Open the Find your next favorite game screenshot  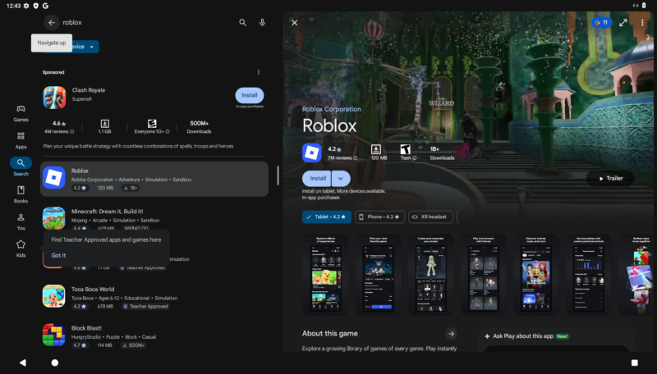[379, 275]
